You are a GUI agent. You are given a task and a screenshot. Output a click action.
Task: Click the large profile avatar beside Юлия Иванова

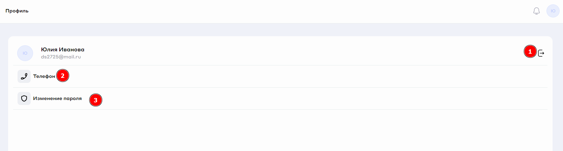(x=25, y=53)
